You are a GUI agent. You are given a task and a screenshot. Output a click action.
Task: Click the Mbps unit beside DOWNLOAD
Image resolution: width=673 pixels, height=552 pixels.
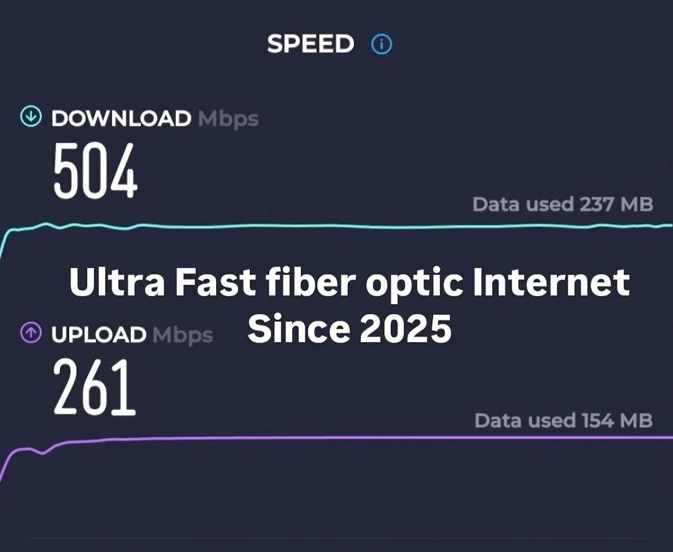(228, 120)
